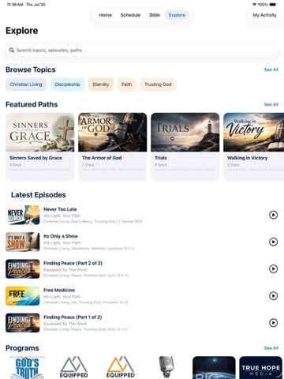See all Programs
Screen dimensions: 284x379
pos(271,348)
